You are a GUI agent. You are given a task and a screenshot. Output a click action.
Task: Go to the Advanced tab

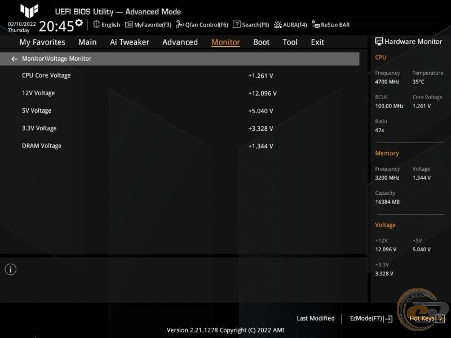[x=180, y=42]
